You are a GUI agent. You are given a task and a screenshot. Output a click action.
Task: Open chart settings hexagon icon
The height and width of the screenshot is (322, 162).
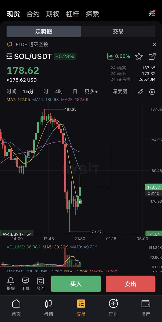152,92
